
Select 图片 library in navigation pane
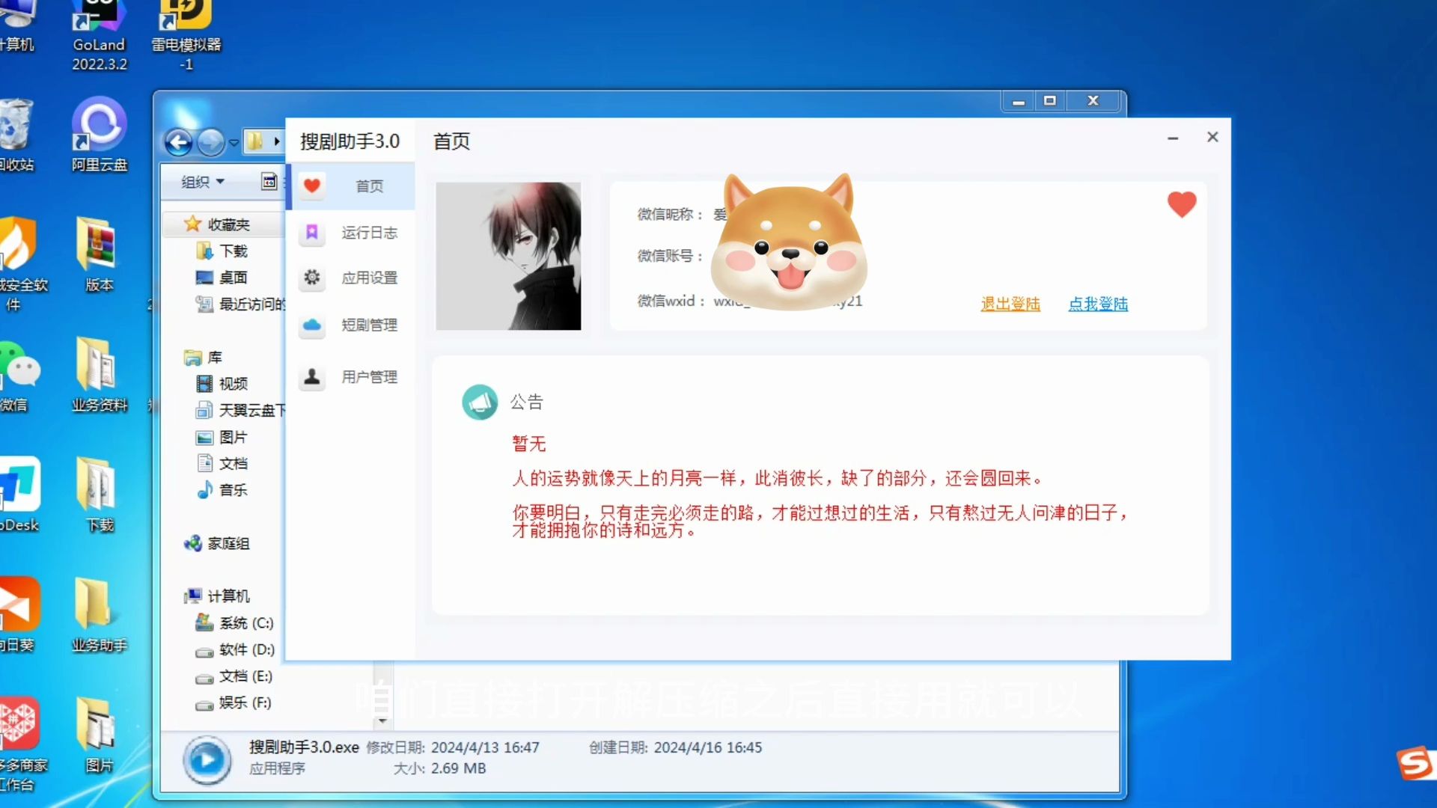point(222,437)
